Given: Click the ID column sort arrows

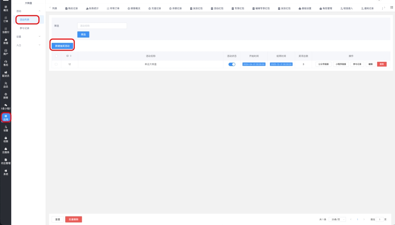Looking at the screenshot, I should coord(71,56).
